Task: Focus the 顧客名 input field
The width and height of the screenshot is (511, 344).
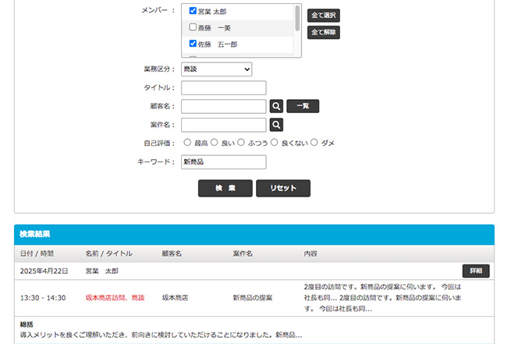Action: pyautogui.click(x=224, y=107)
